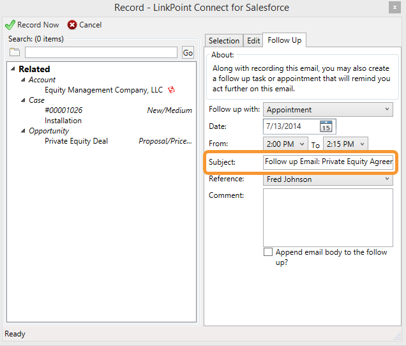The height and width of the screenshot is (346, 406).
Task: Click the resize grip in the status bar corner
Action: coord(397,336)
